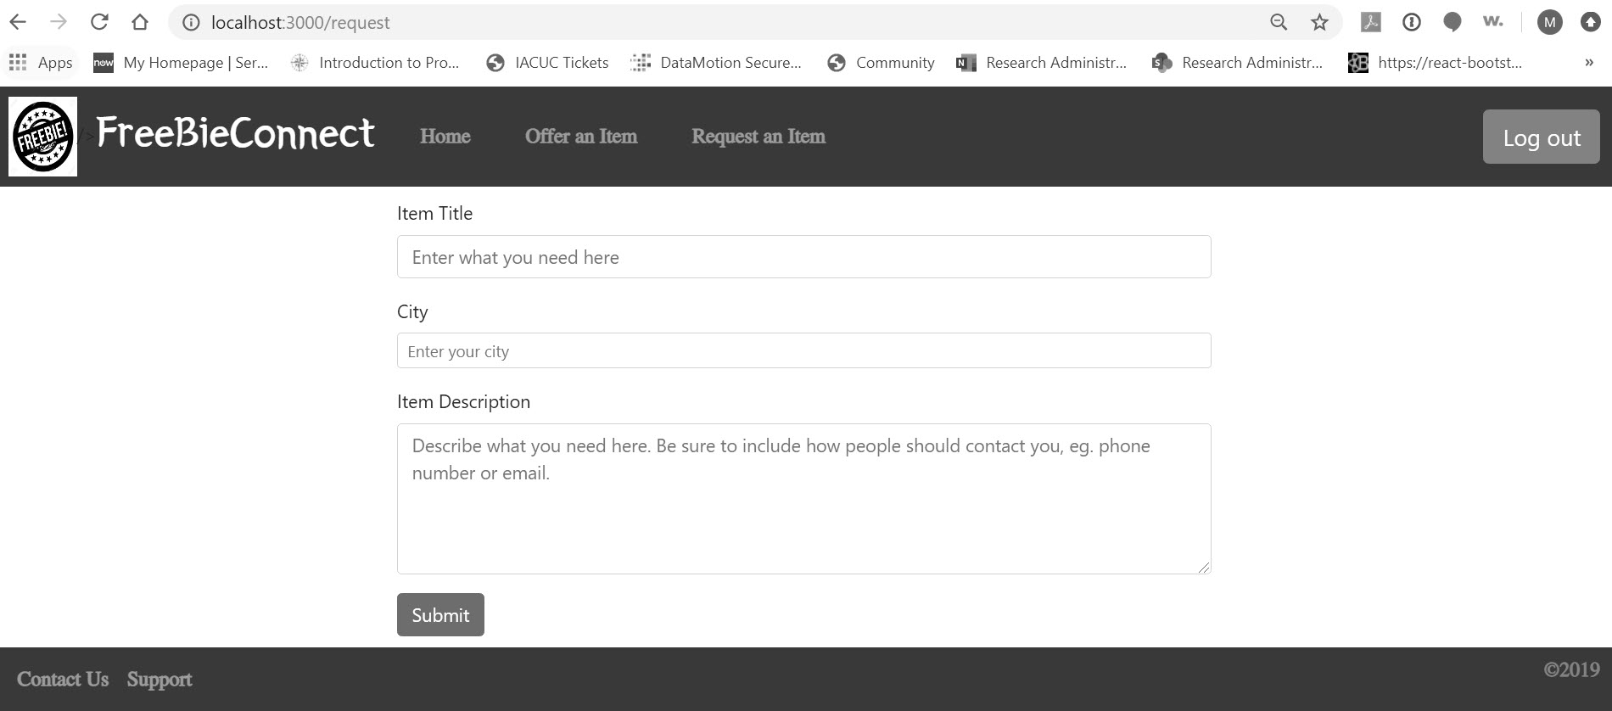Click the textarea resize handle corner

tap(1204, 568)
